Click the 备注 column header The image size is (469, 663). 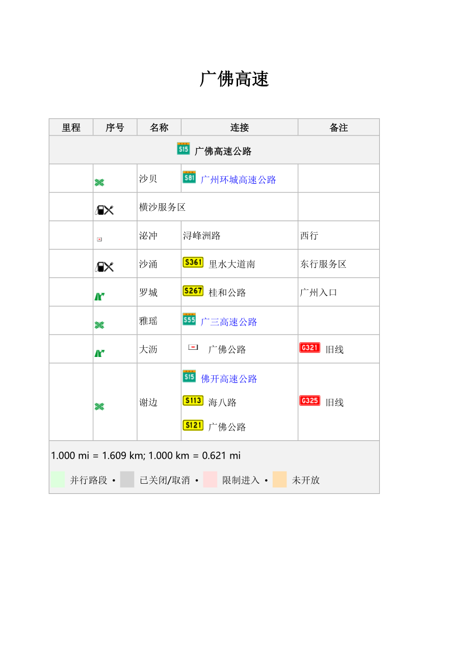(x=338, y=127)
